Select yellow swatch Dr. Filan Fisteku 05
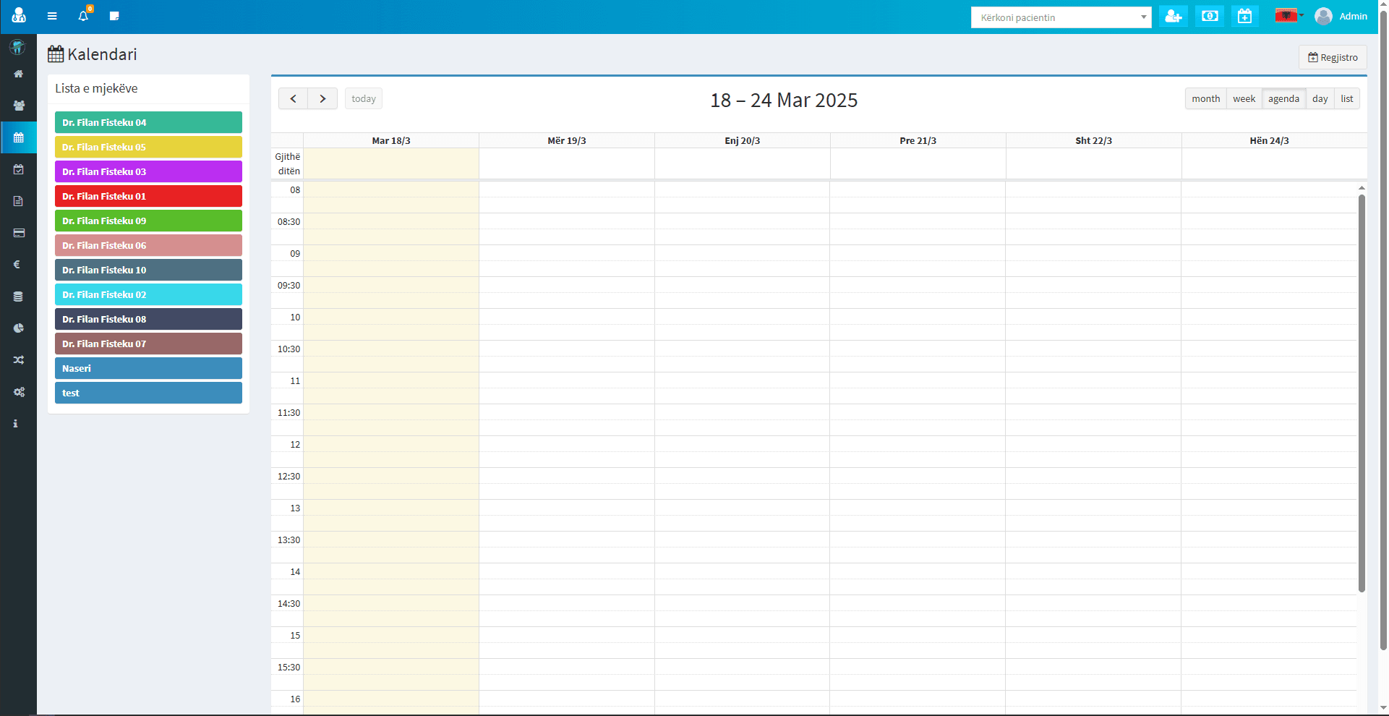This screenshot has height=716, width=1389. [x=148, y=147]
